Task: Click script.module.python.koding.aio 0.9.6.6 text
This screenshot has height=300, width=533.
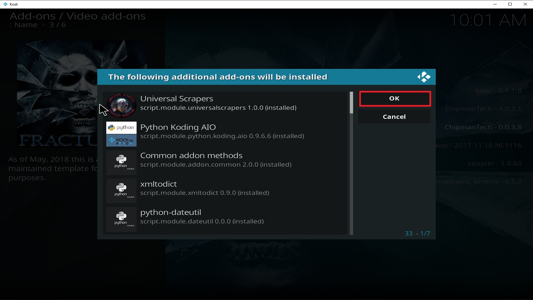Action: (222, 136)
